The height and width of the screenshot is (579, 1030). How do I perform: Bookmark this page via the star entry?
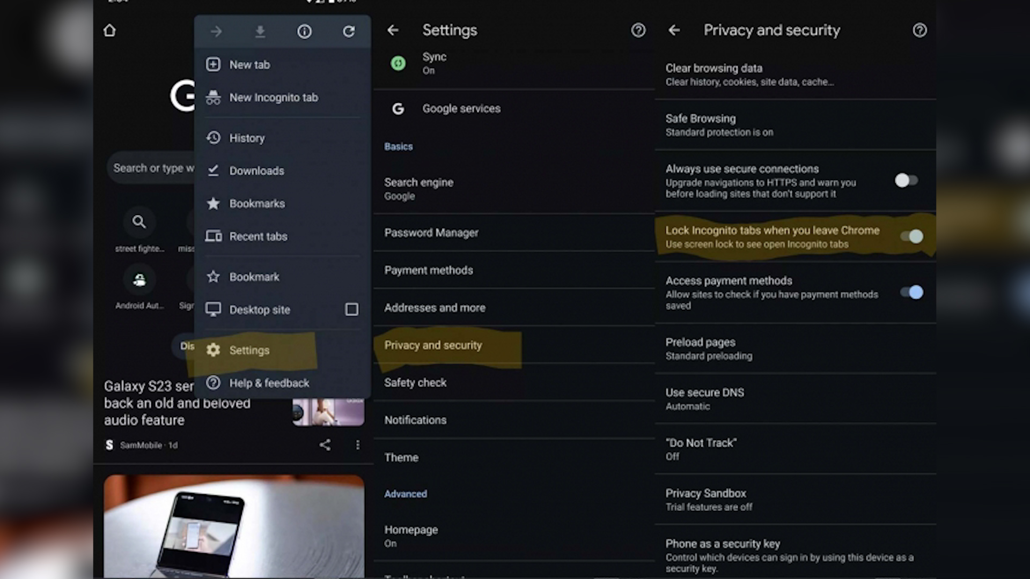coord(282,277)
